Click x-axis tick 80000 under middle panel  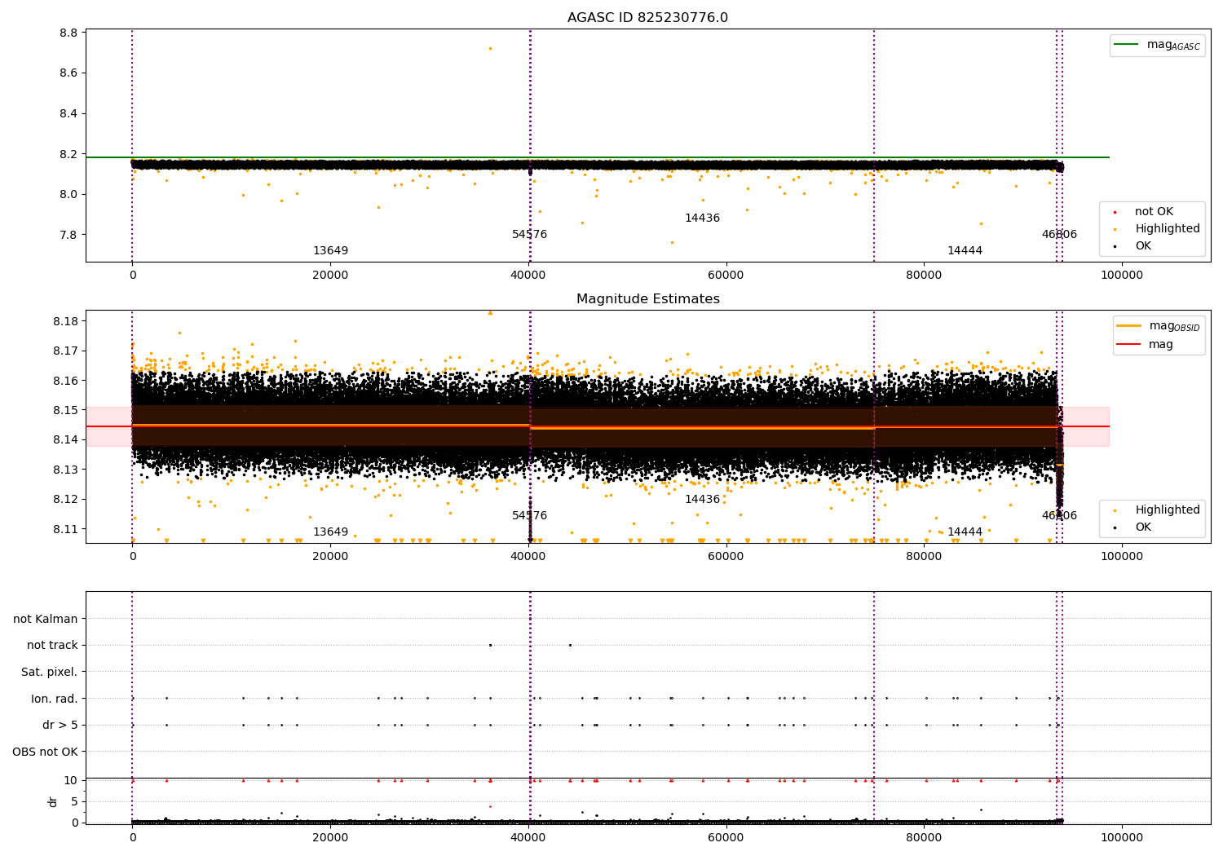(924, 556)
